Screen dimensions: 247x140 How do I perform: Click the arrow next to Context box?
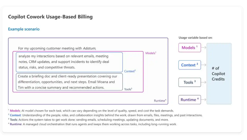[x=204, y=65]
